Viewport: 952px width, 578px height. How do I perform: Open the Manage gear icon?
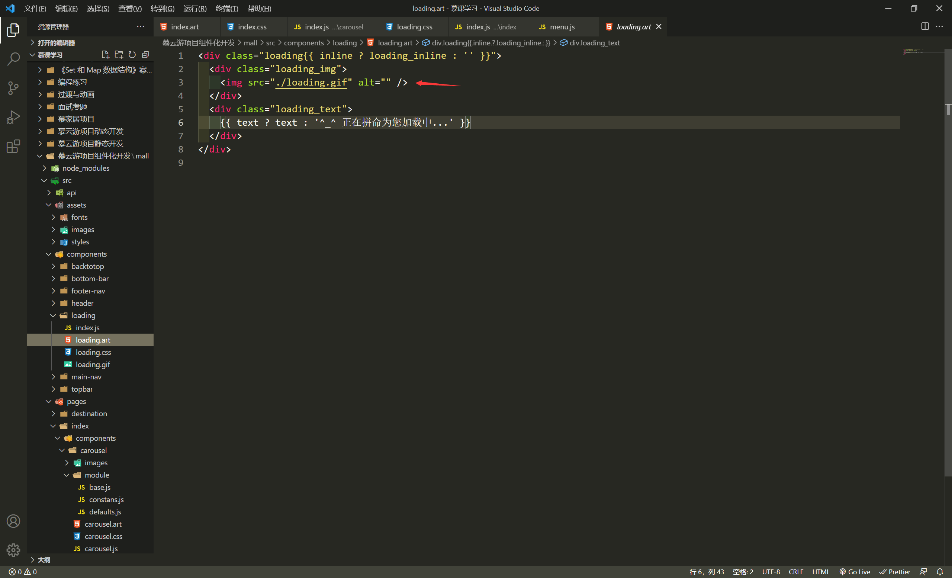point(13,550)
